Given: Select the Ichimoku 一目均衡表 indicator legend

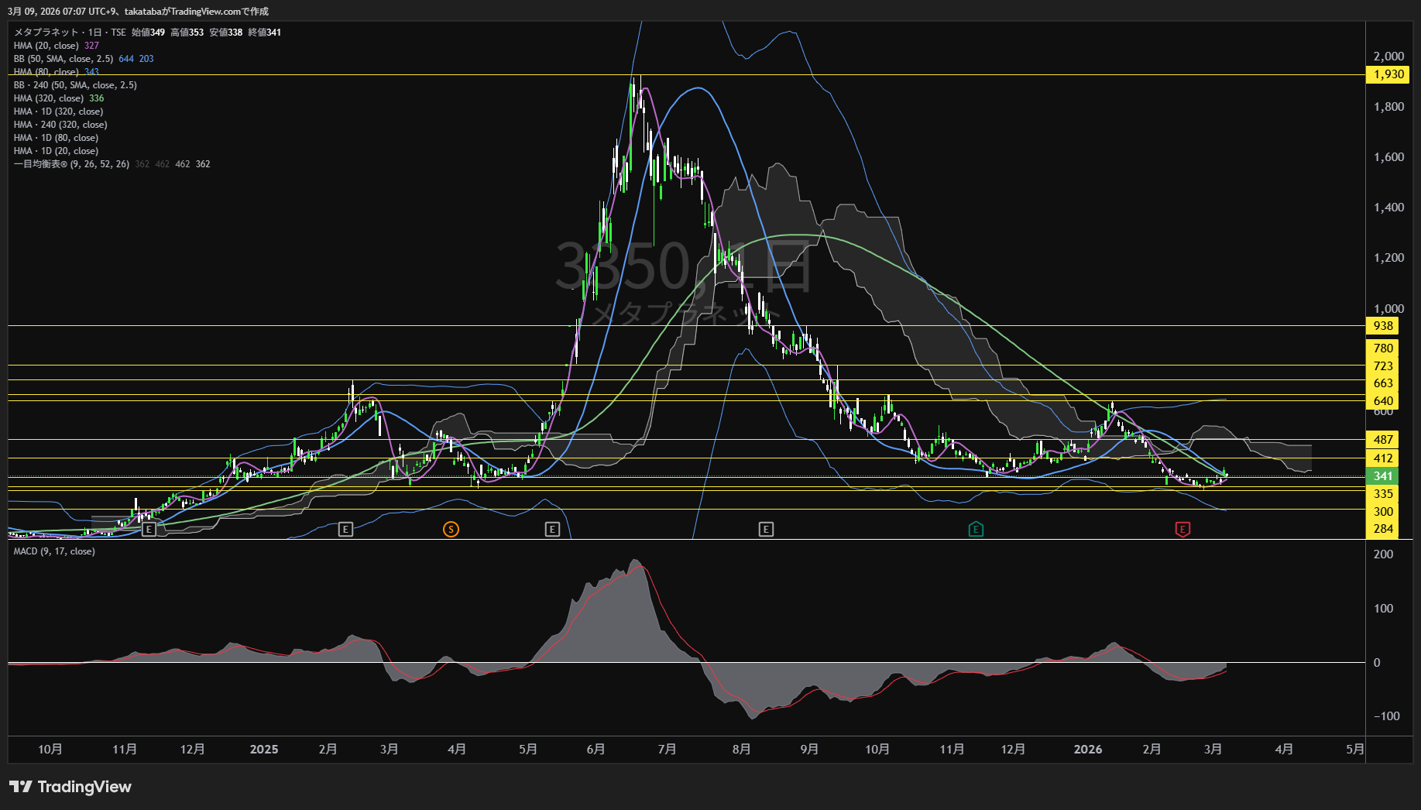Looking at the screenshot, I should 71,164.
